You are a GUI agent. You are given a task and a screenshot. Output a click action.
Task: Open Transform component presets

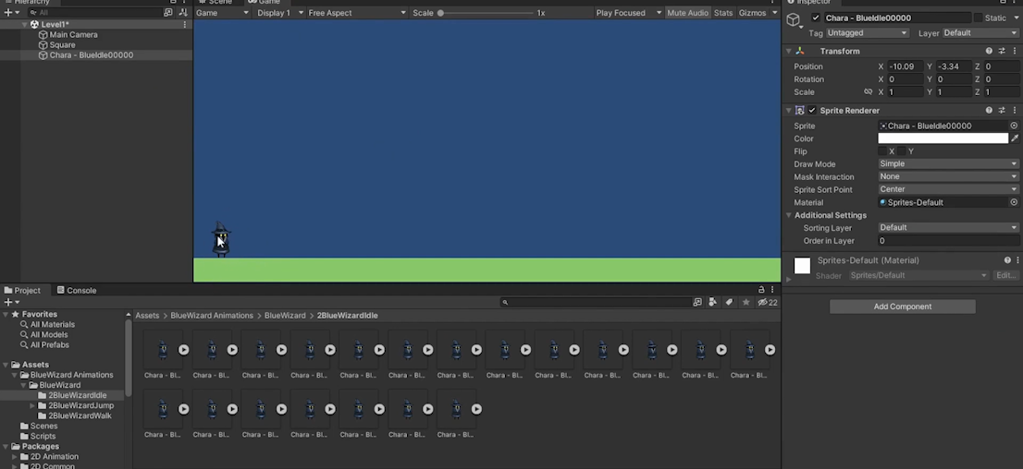tap(1002, 51)
